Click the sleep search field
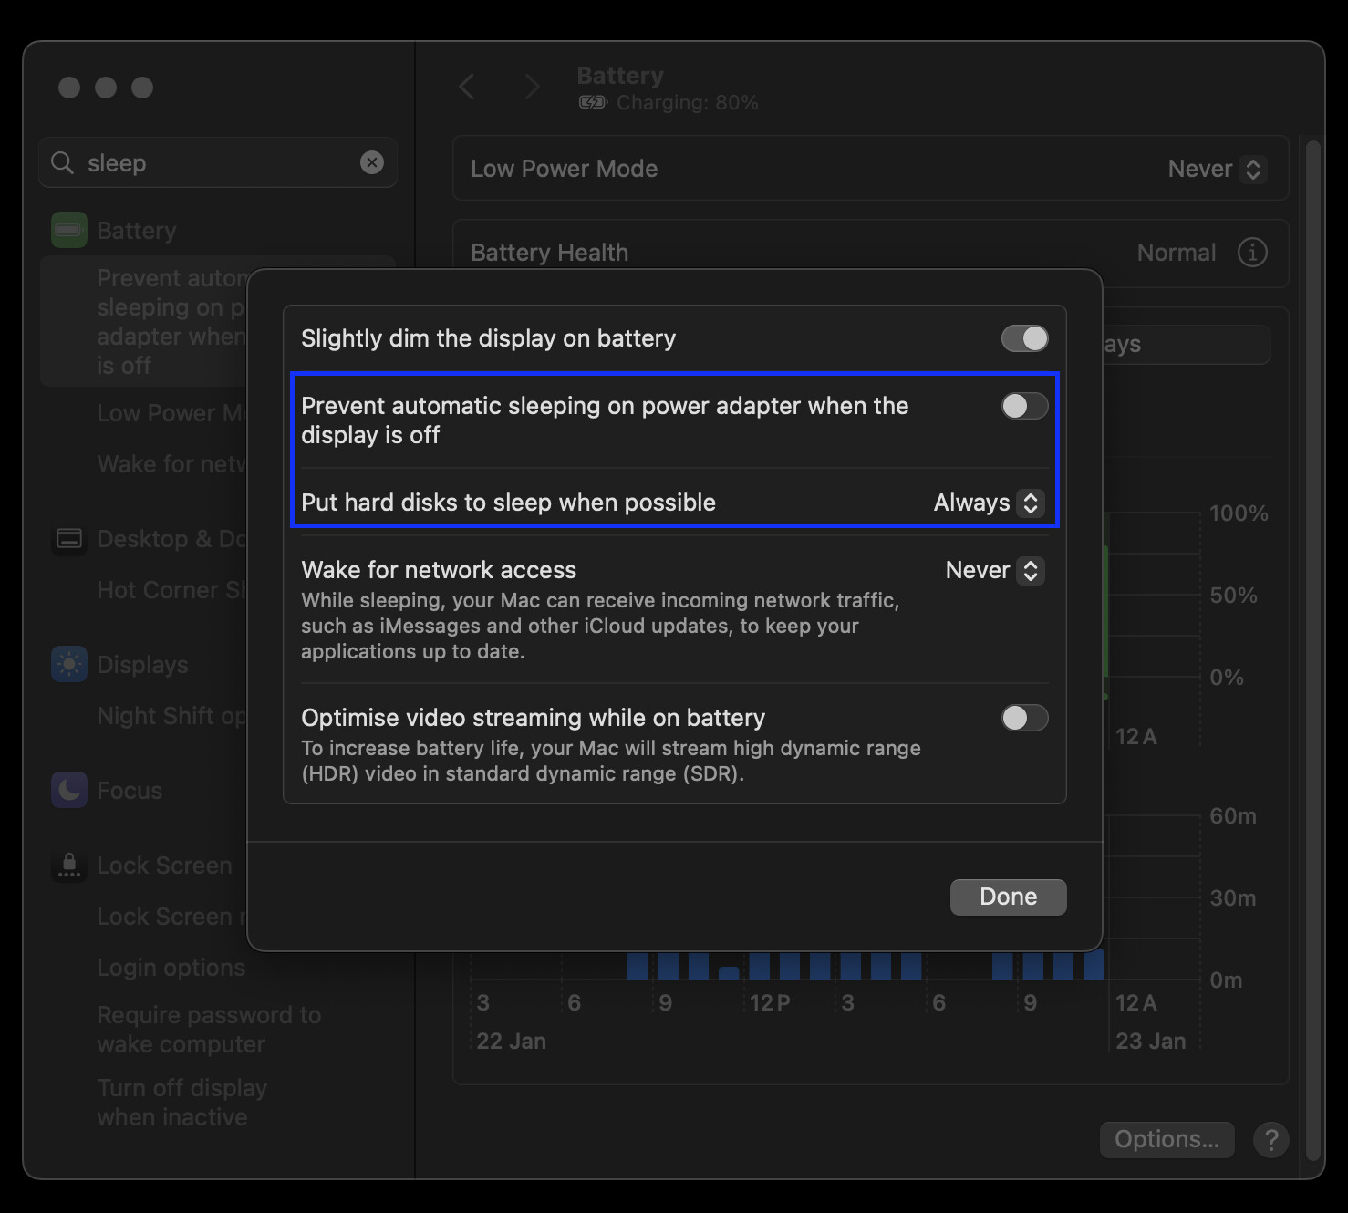Viewport: 1348px width, 1213px height. [x=219, y=163]
